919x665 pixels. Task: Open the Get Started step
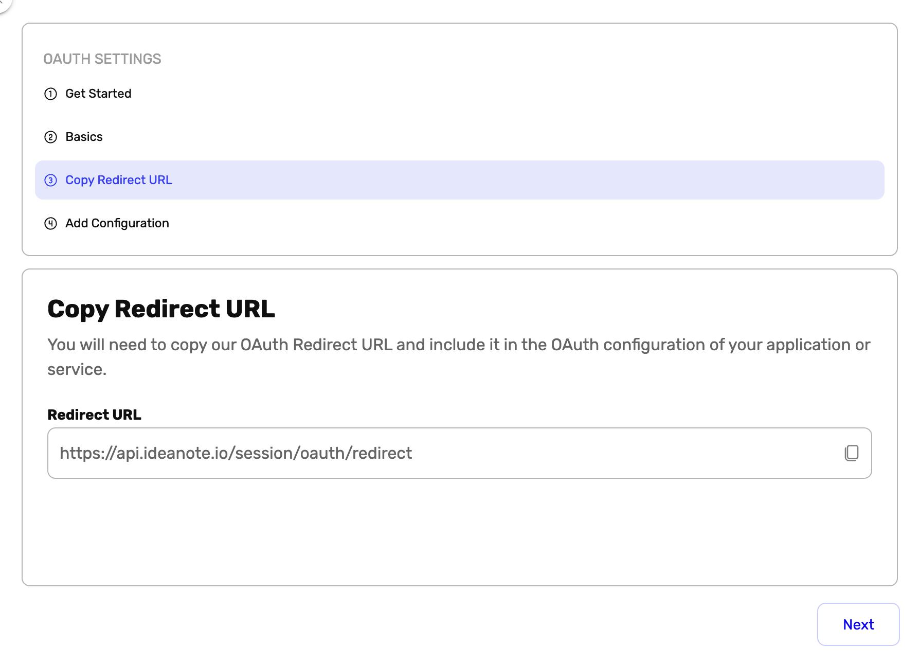[98, 94]
